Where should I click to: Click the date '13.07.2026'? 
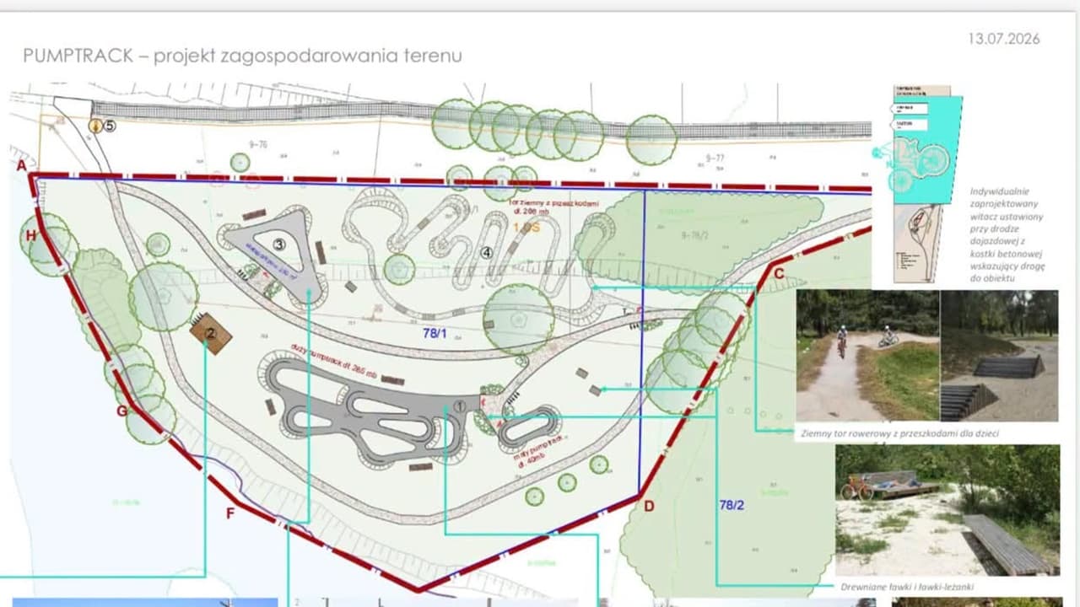[x=1004, y=39]
